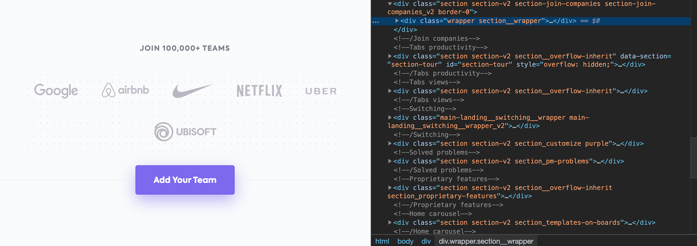Select the opening Solved problems comment

coord(436,153)
